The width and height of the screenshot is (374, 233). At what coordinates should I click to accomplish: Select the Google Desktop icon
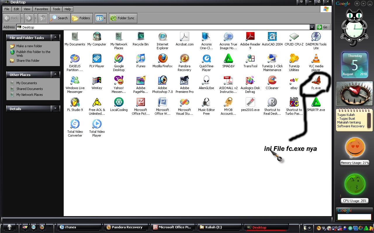[119, 59]
